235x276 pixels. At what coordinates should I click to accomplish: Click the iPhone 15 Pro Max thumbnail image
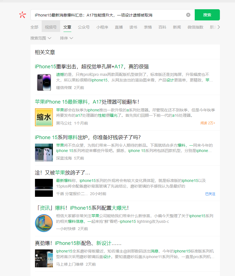44,258
